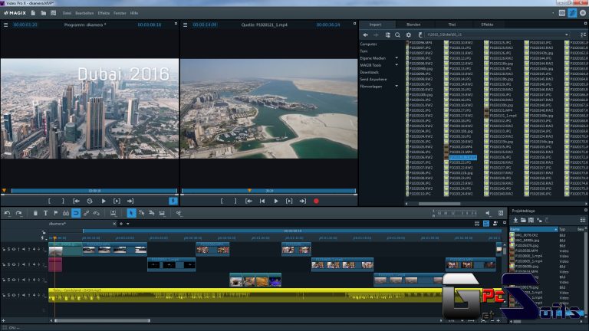Click the timeline horizontal scrollbar thumb
Image resolution: width=589 pixels, height=331 pixels.
102,320
